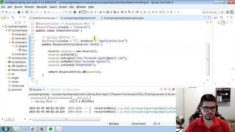Image resolution: width=235 pixels, height=132 pixels.
Task: Select mvnw.cmd file in Package Explorer
Action: 18,86
